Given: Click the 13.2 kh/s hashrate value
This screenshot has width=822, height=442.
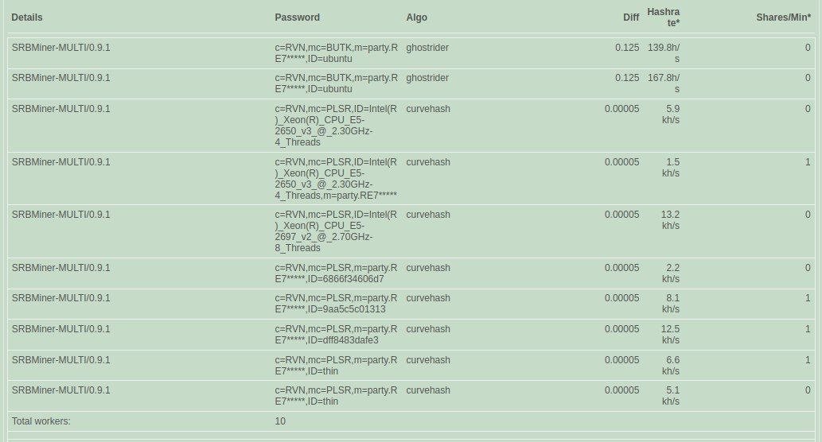Looking at the screenshot, I should click(x=670, y=220).
